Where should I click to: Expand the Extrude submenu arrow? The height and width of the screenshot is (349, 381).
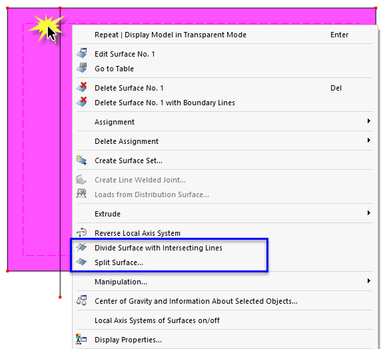tap(369, 213)
